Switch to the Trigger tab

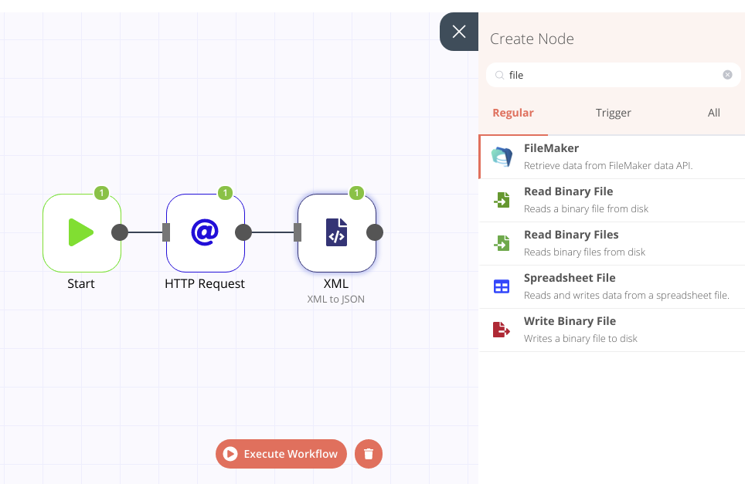pos(614,113)
